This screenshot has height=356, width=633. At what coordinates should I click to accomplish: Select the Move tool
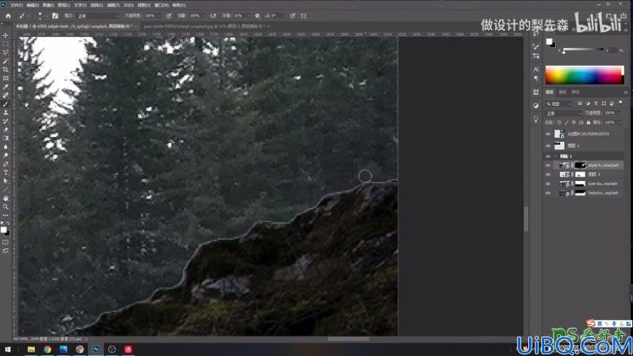pyautogui.click(x=6, y=36)
